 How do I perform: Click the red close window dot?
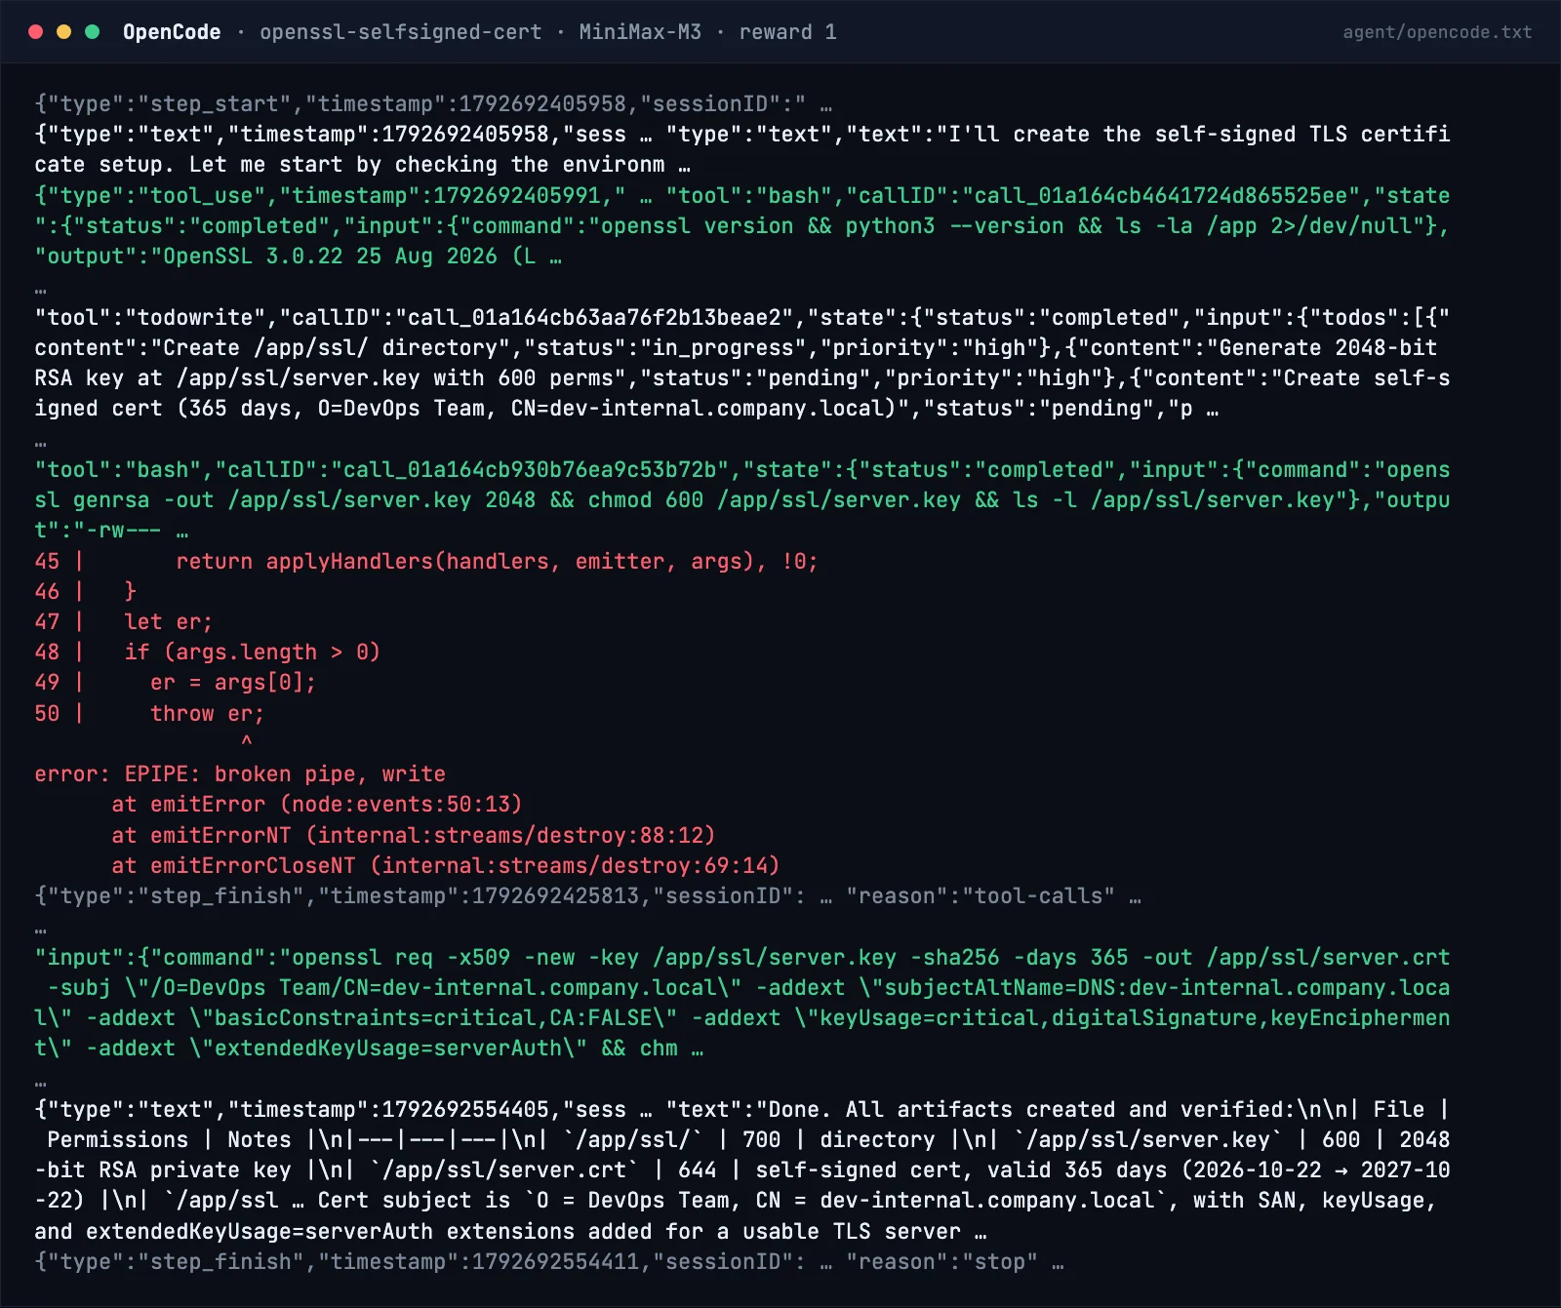(36, 32)
